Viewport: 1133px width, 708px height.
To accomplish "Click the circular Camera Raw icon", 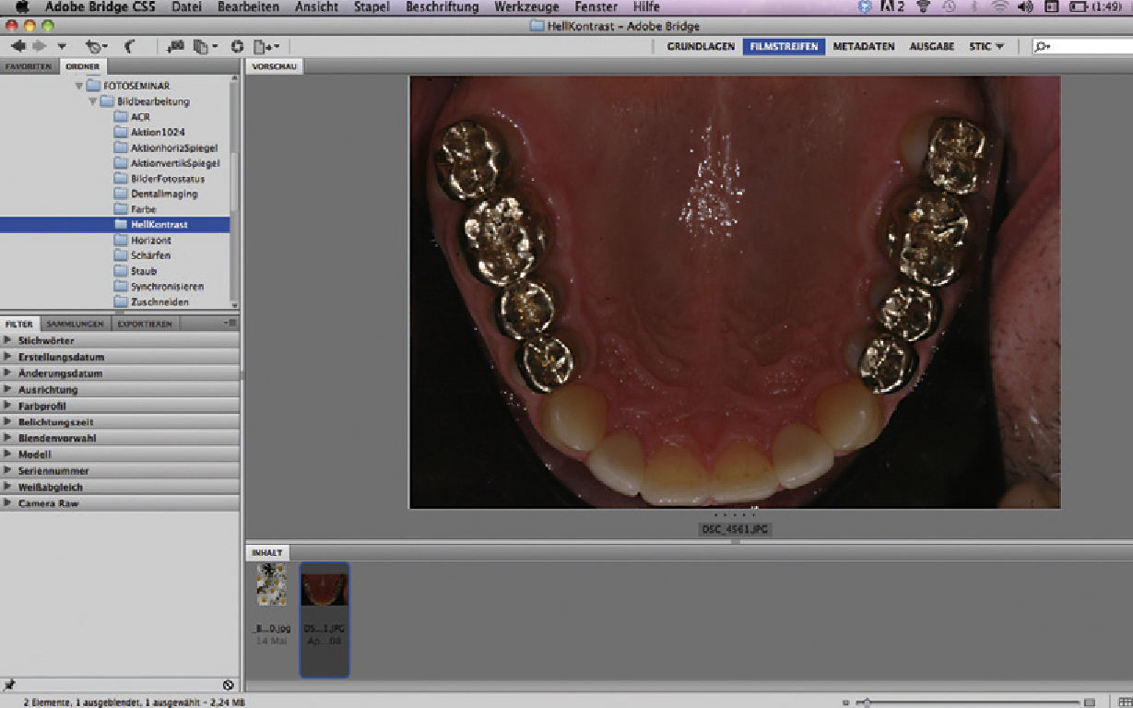I will pyautogui.click(x=237, y=46).
